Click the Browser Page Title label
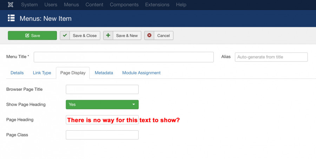316x159 pixels. [24, 89]
